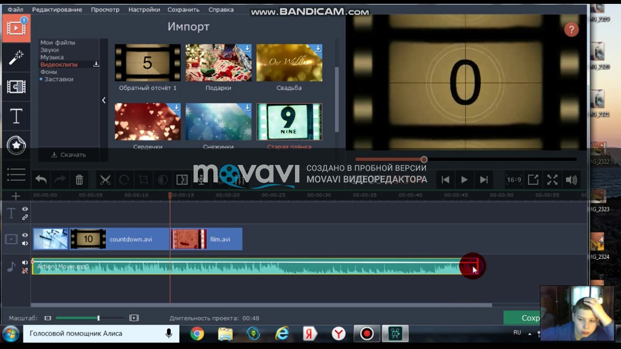Select the Crop tool
Viewport: 621px width, 349px height.
(x=144, y=180)
